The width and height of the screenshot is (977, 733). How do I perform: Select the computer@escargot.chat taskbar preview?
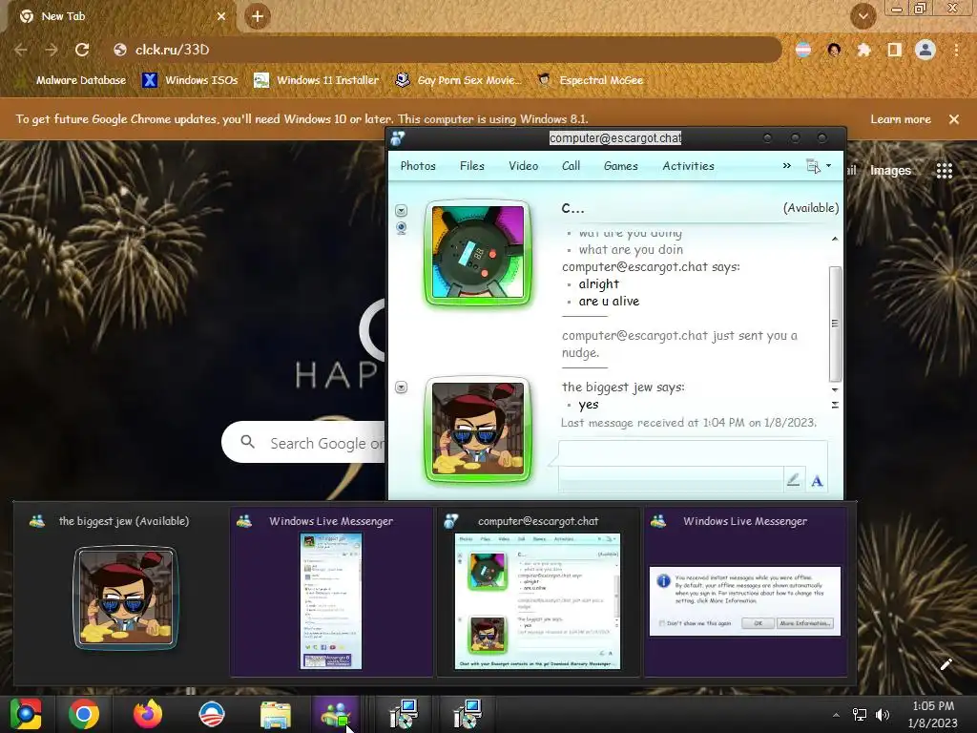point(538,592)
